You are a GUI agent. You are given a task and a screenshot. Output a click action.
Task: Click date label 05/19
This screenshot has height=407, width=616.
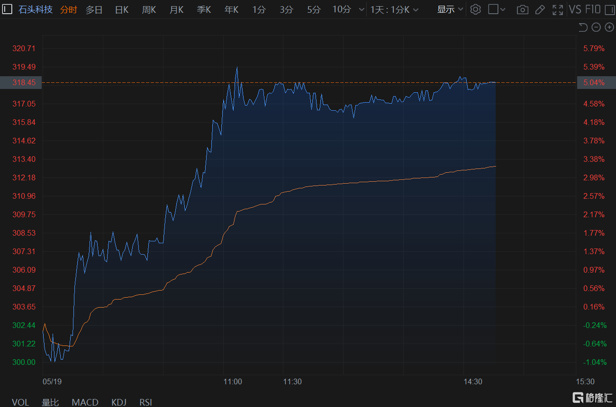click(52, 381)
